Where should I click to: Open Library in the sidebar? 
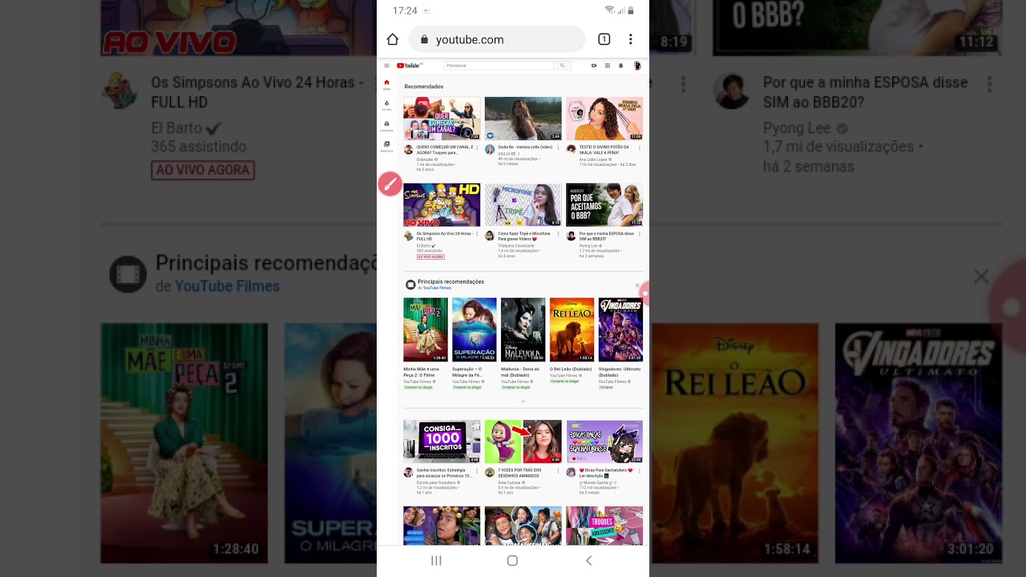386,146
